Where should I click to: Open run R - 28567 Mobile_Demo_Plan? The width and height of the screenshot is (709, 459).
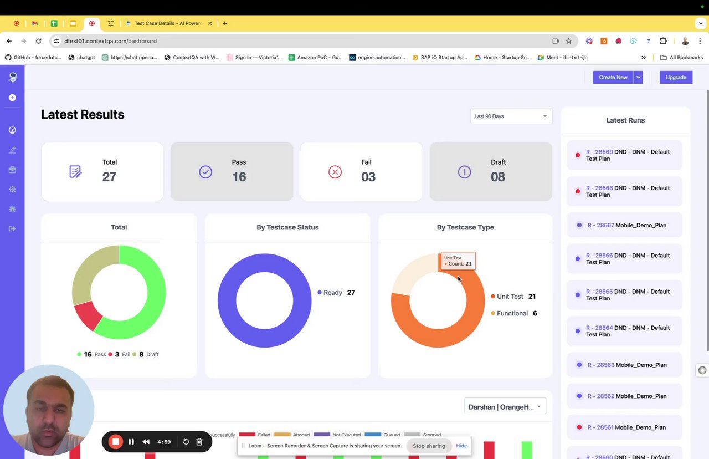tap(624, 225)
